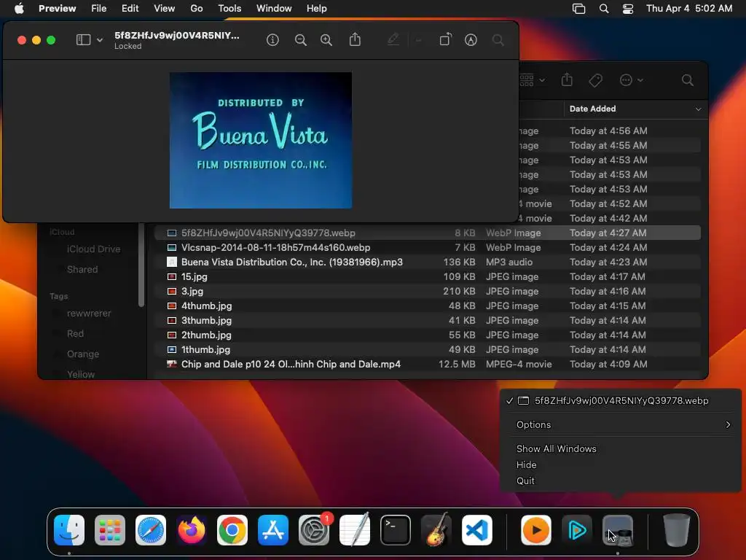Open System Settings from the dock
The width and height of the screenshot is (746, 560).
314,530
